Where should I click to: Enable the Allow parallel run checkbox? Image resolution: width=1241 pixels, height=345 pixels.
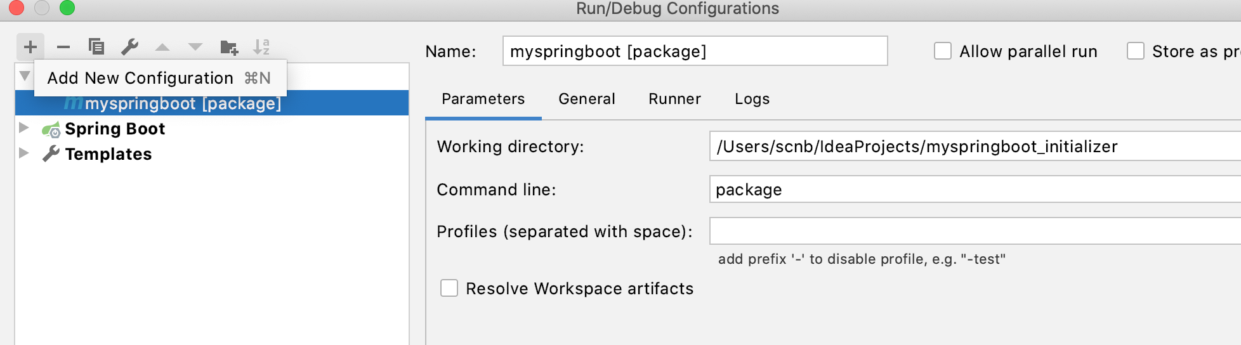click(943, 51)
